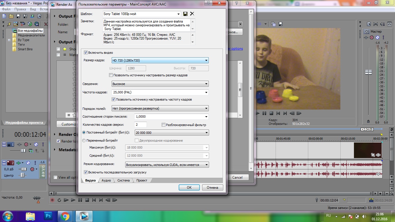
Task: Open the Порядок полей dropdown
Action: pyautogui.click(x=160, y=108)
